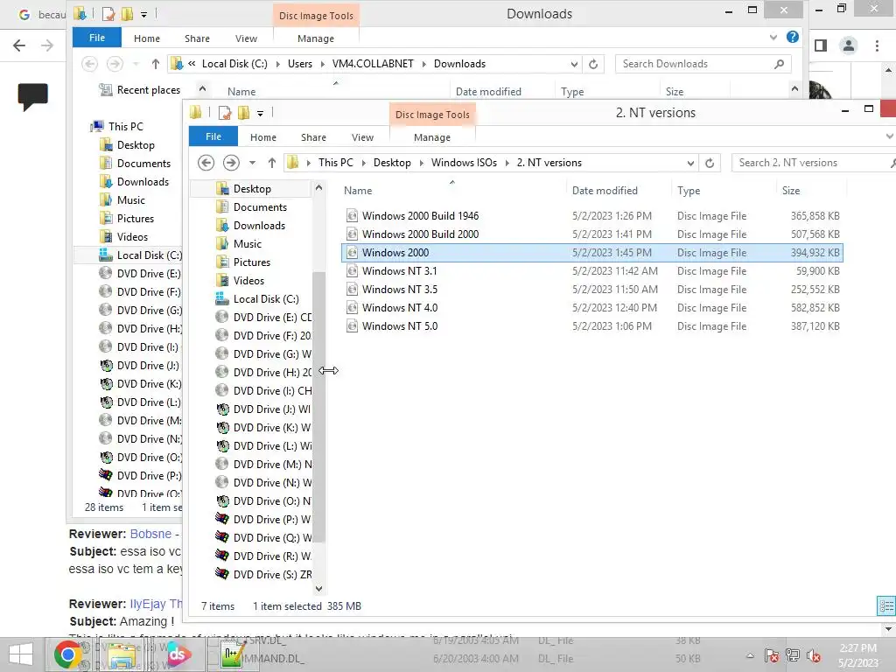
Task: Go forward in NT versions window
Action: tap(231, 163)
